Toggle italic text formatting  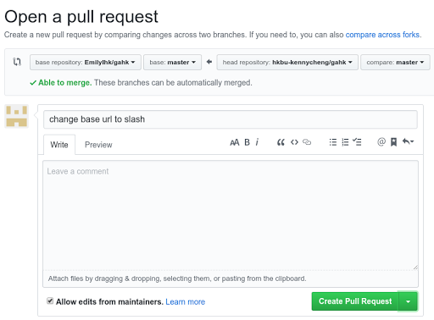[257, 142]
